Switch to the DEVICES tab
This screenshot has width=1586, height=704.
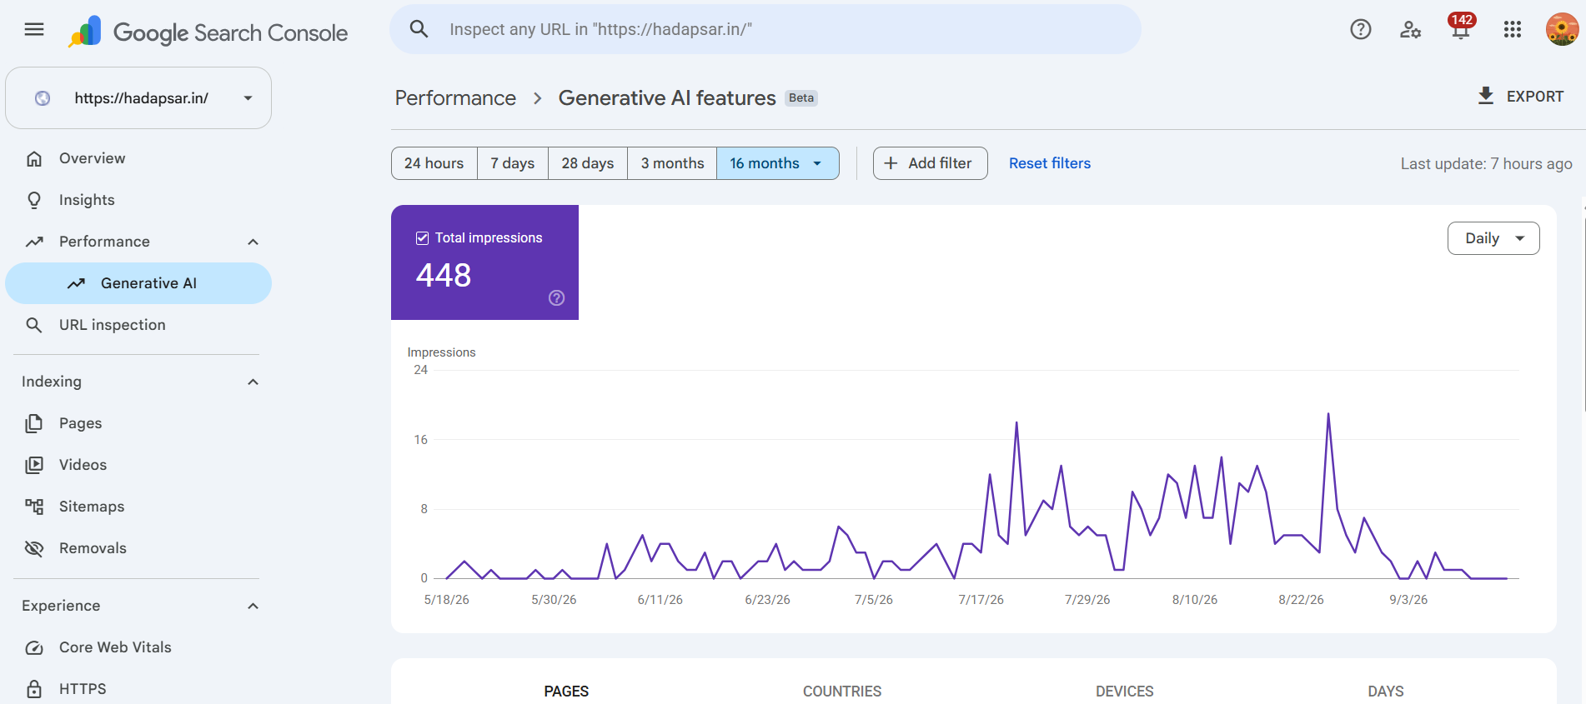click(x=1125, y=691)
